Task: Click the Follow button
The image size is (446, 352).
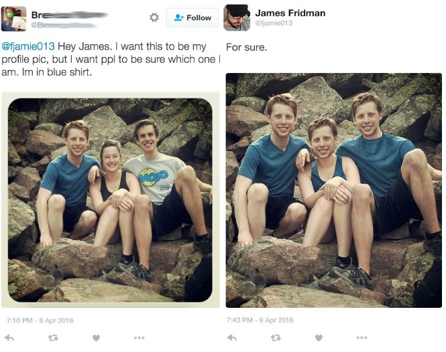Action: (x=192, y=17)
